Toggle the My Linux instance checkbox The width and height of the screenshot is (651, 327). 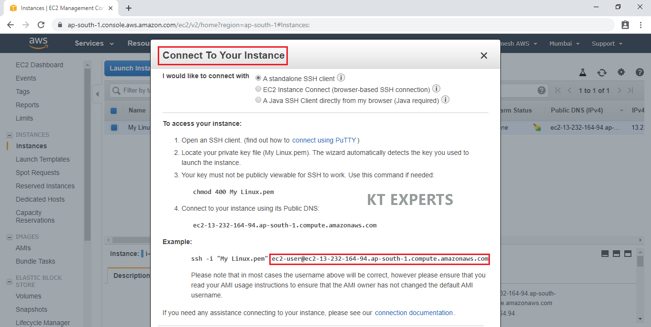[114, 127]
